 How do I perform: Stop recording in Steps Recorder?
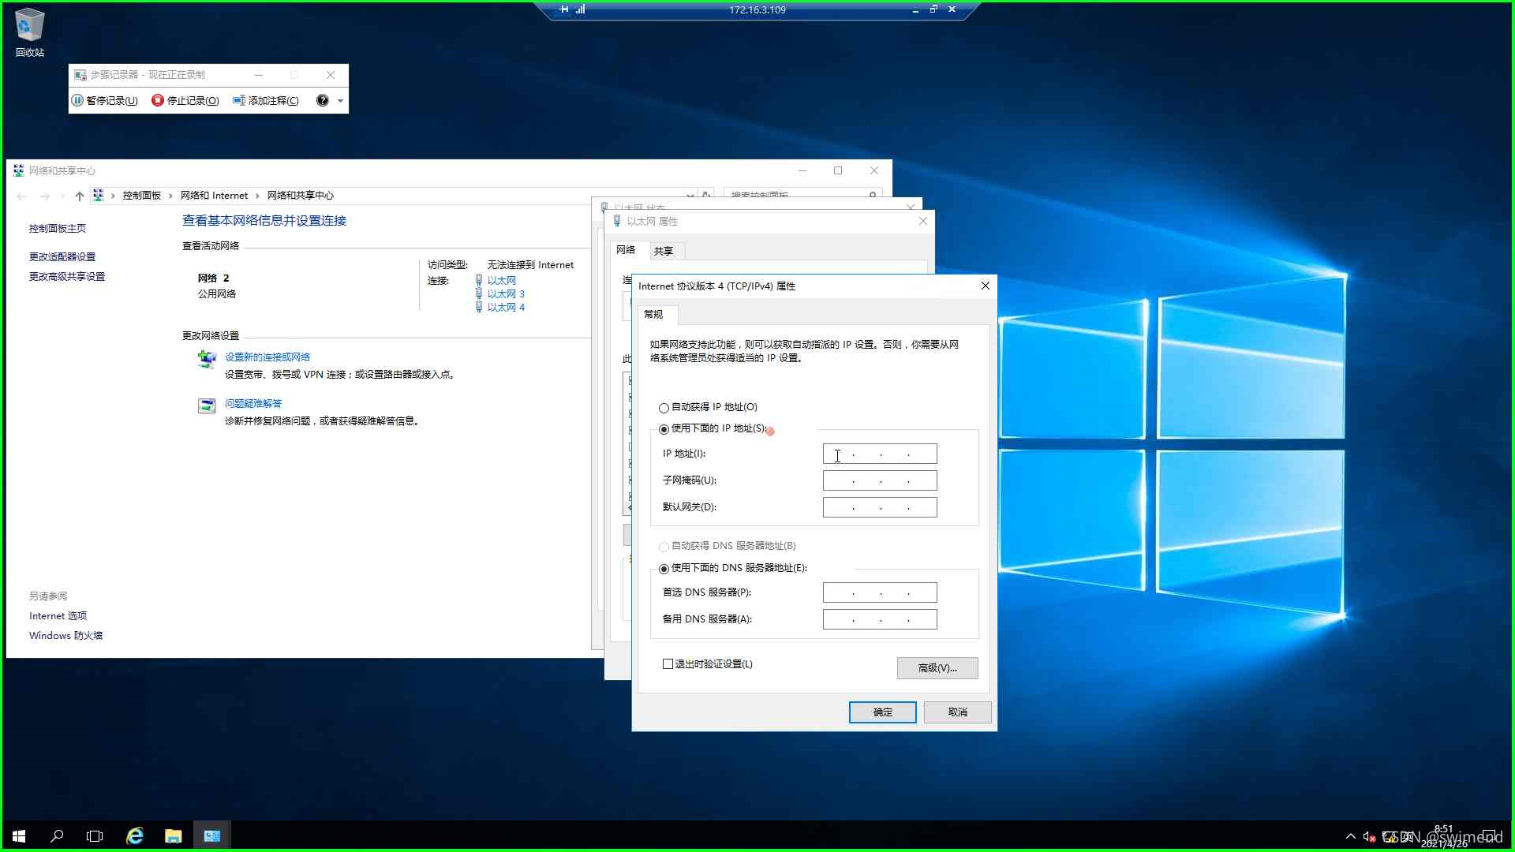[185, 100]
